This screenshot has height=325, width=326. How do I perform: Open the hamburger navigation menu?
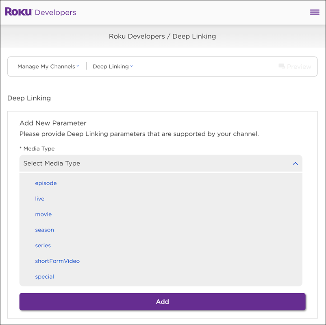pyautogui.click(x=315, y=12)
